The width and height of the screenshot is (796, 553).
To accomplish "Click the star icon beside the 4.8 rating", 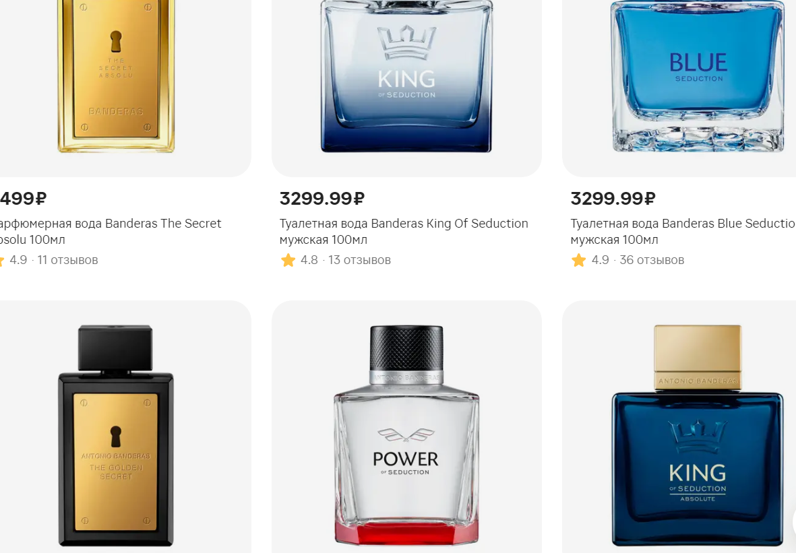I will tap(288, 260).
